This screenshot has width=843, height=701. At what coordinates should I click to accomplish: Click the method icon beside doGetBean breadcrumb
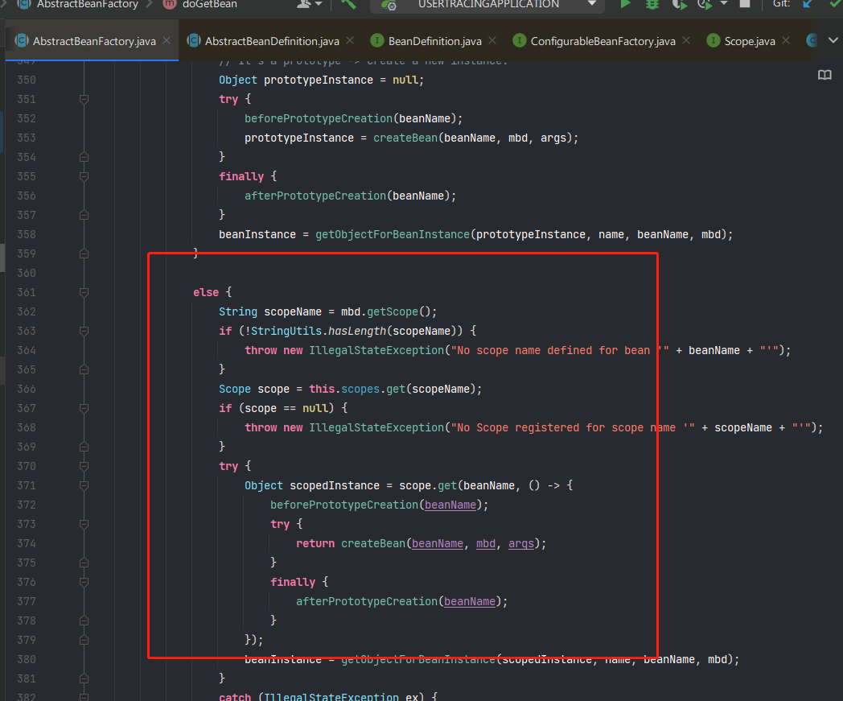click(x=170, y=4)
